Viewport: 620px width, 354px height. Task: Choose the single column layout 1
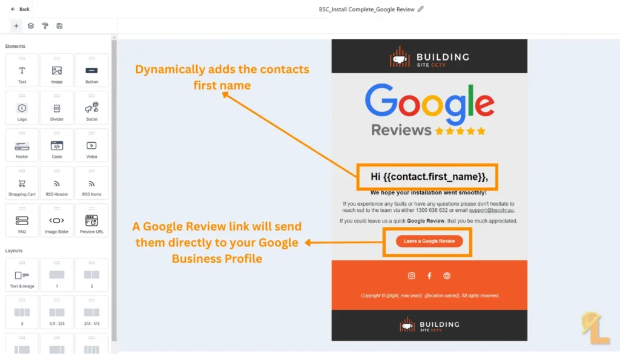[x=57, y=275]
